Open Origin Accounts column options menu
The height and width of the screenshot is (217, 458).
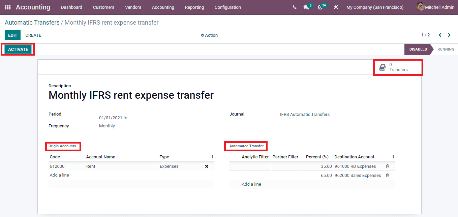click(212, 157)
